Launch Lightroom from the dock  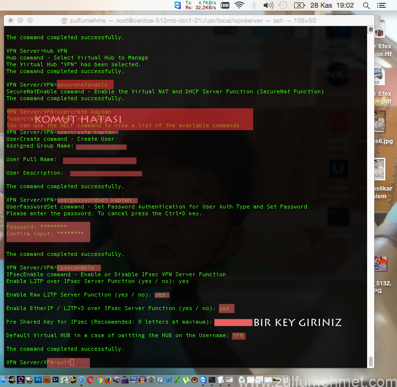(x=56, y=380)
